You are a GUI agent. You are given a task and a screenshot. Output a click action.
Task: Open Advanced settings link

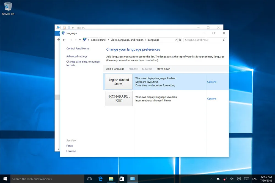pyautogui.click(x=77, y=56)
